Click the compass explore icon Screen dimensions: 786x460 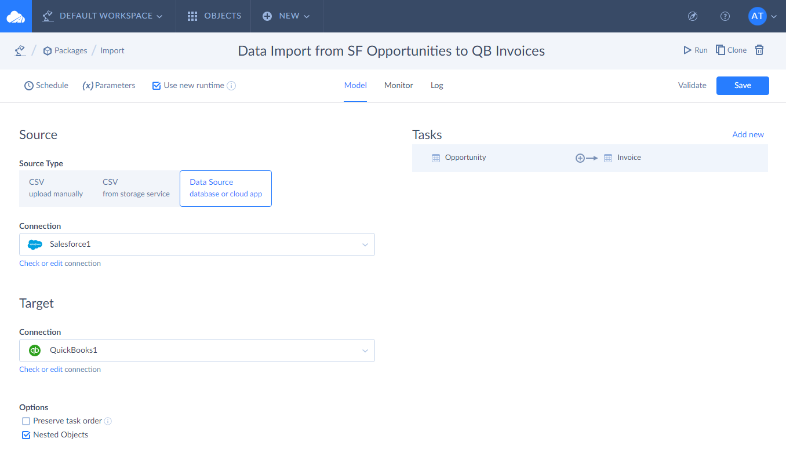coord(692,16)
